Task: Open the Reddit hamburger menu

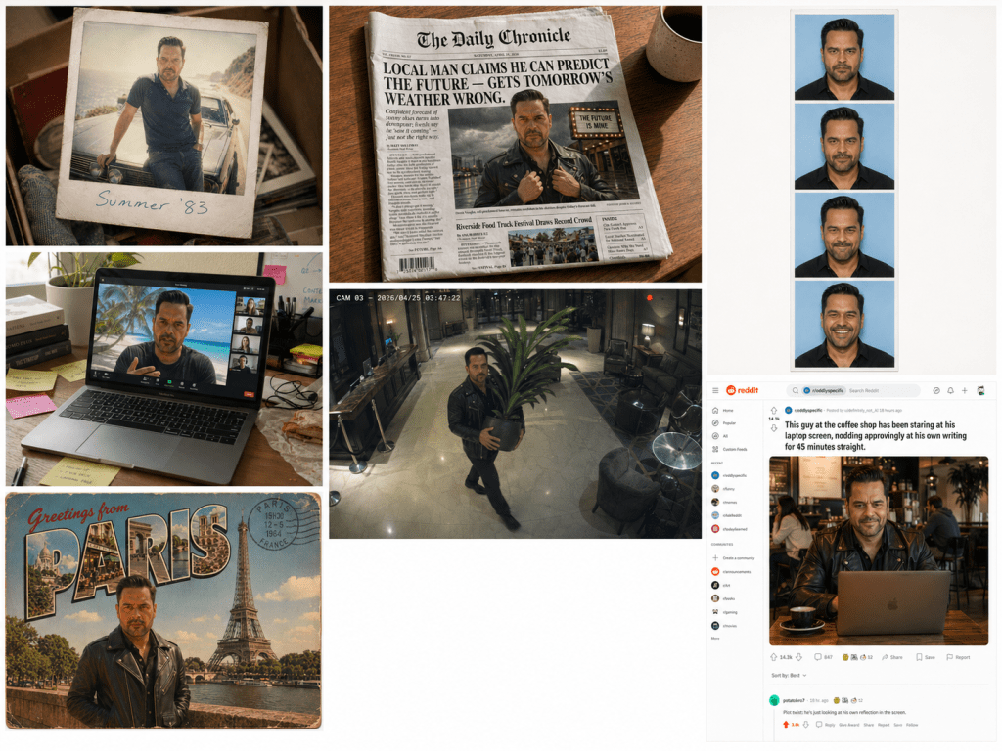Action: 715,391
